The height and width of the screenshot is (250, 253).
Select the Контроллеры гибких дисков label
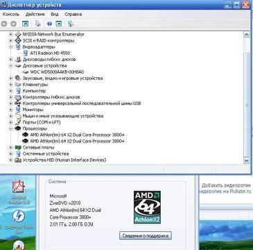tap(51, 97)
